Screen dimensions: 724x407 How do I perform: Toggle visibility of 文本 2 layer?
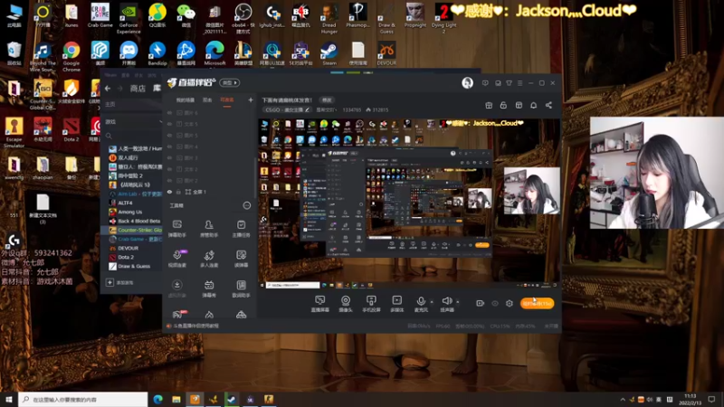(169, 169)
